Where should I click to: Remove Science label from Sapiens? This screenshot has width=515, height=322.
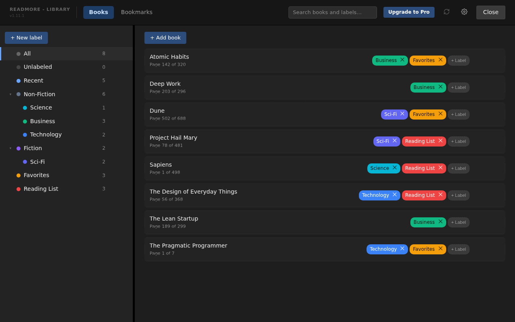395,168
